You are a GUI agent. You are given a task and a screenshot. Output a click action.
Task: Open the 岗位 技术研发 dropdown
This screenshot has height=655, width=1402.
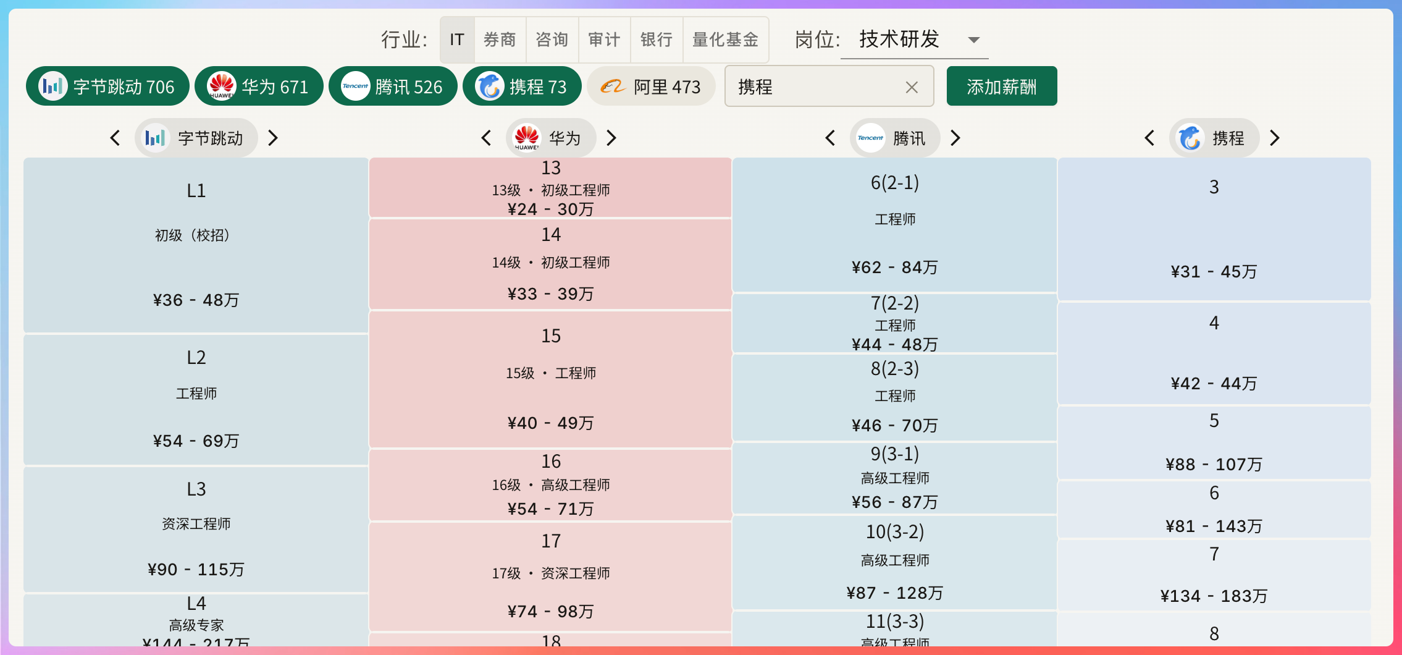point(914,40)
